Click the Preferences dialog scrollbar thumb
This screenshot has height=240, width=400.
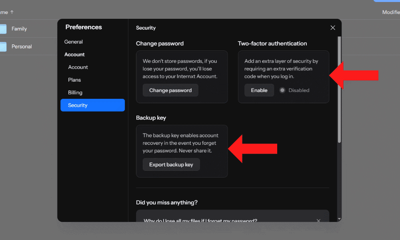[x=339, y=88]
